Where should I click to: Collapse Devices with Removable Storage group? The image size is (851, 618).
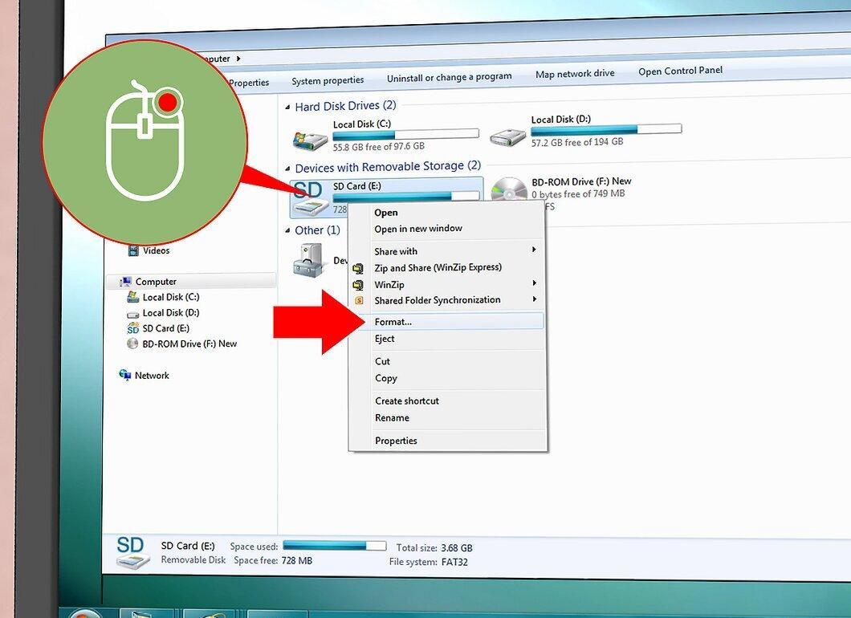point(287,169)
